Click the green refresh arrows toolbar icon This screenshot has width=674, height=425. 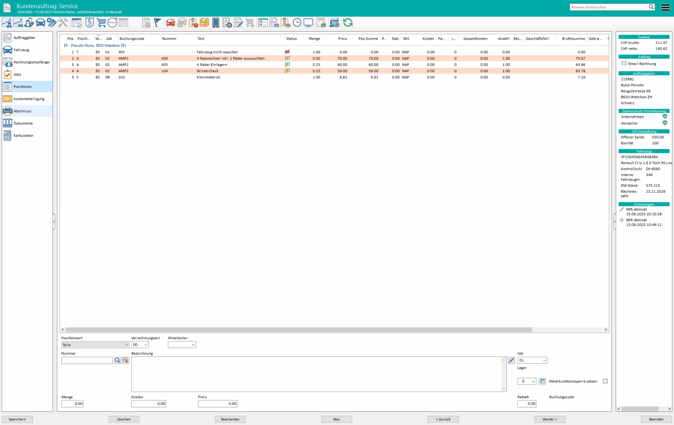pyautogui.click(x=348, y=23)
